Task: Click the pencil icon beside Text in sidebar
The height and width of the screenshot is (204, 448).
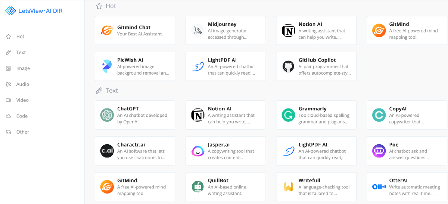Action: [8, 53]
